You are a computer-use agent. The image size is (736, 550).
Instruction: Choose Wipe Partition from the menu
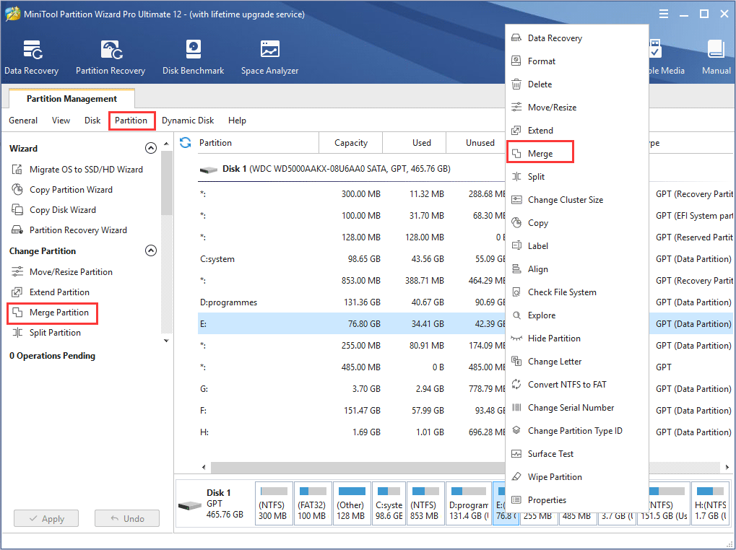tap(553, 476)
